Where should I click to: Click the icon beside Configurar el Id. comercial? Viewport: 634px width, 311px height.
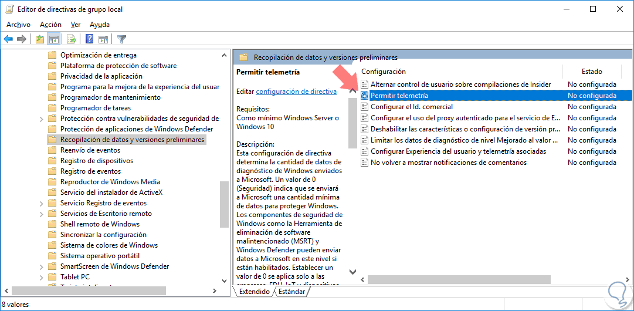click(x=365, y=107)
